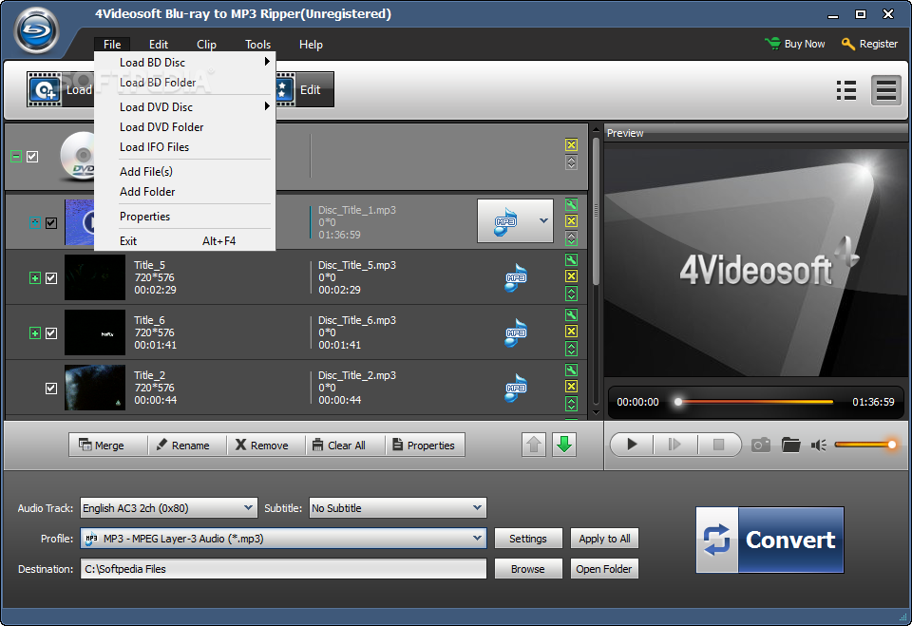912x626 pixels.
Task: Click settings wrench icon for Disc_Title_1.mp3
Action: 571,205
